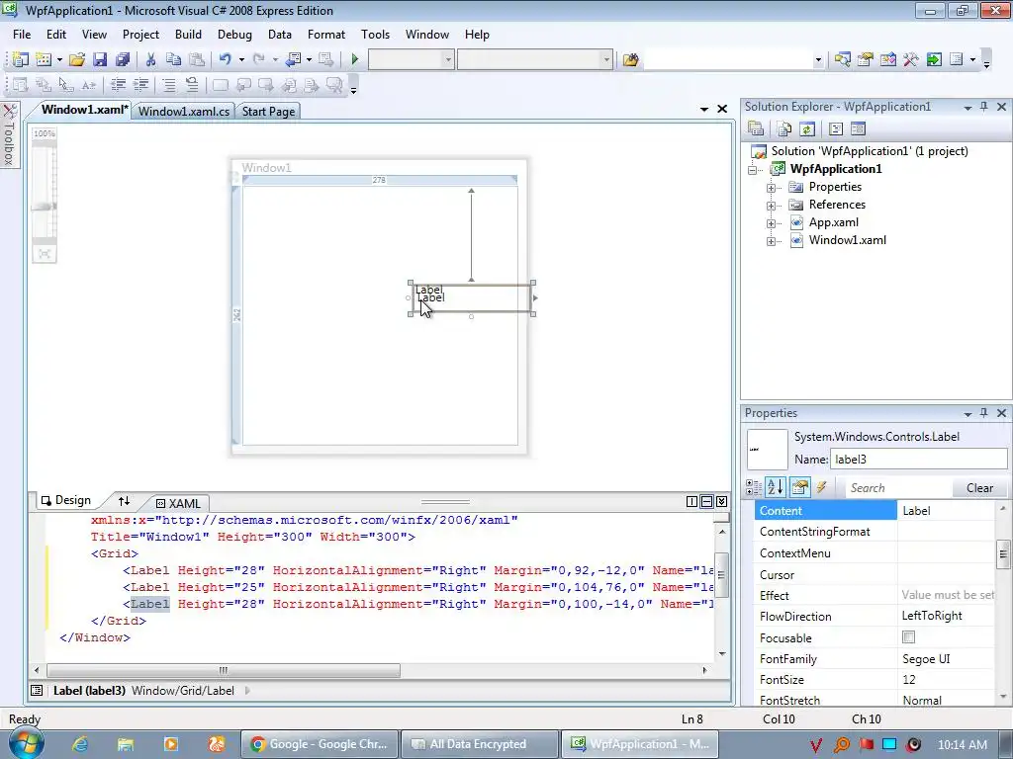
Task: Open the active files dropdown arrow
Action: tap(704, 109)
